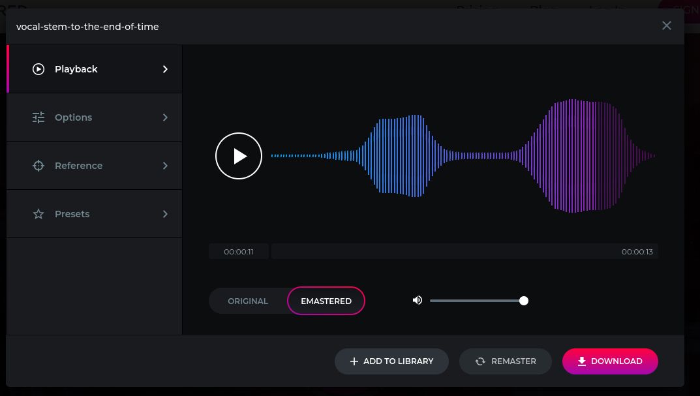Select the Playback play icon in sidebar
Image resolution: width=700 pixels, height=396 pixels.
[38, 69]
